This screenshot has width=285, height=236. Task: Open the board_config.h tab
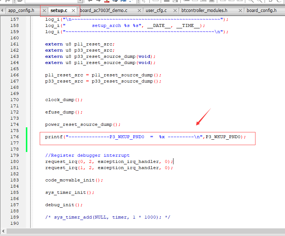tap(262, 11)
